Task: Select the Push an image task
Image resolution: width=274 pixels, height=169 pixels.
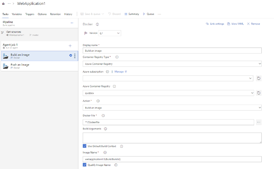Action: point(39,66)
